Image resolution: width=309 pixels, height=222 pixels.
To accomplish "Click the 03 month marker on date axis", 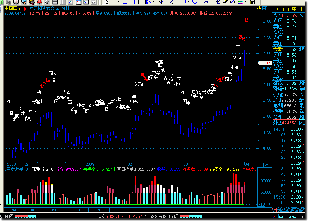I will click(x=185, y=165).
